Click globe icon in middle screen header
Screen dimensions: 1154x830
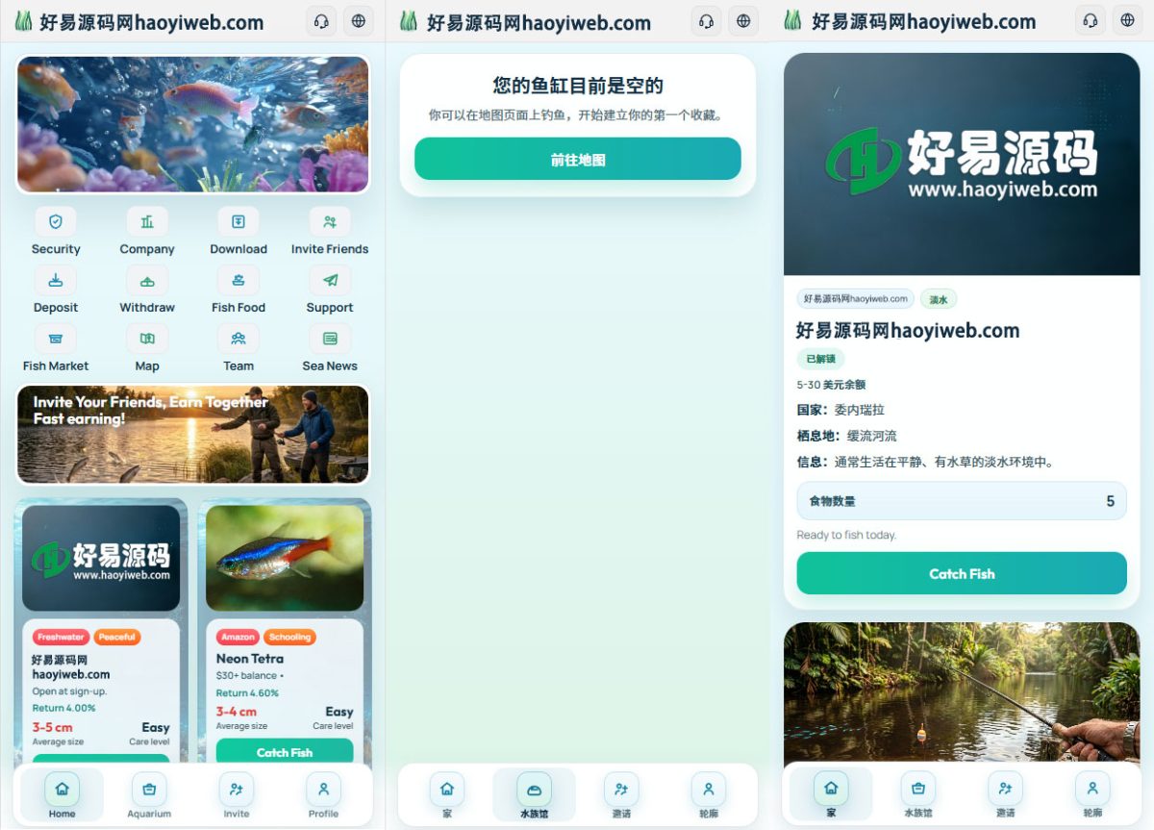pyautogui.click(x=743, y=20)
